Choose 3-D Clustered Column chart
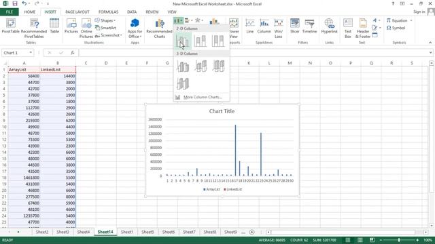Screen dimensions: 435x244 click(x=183, y=66)
